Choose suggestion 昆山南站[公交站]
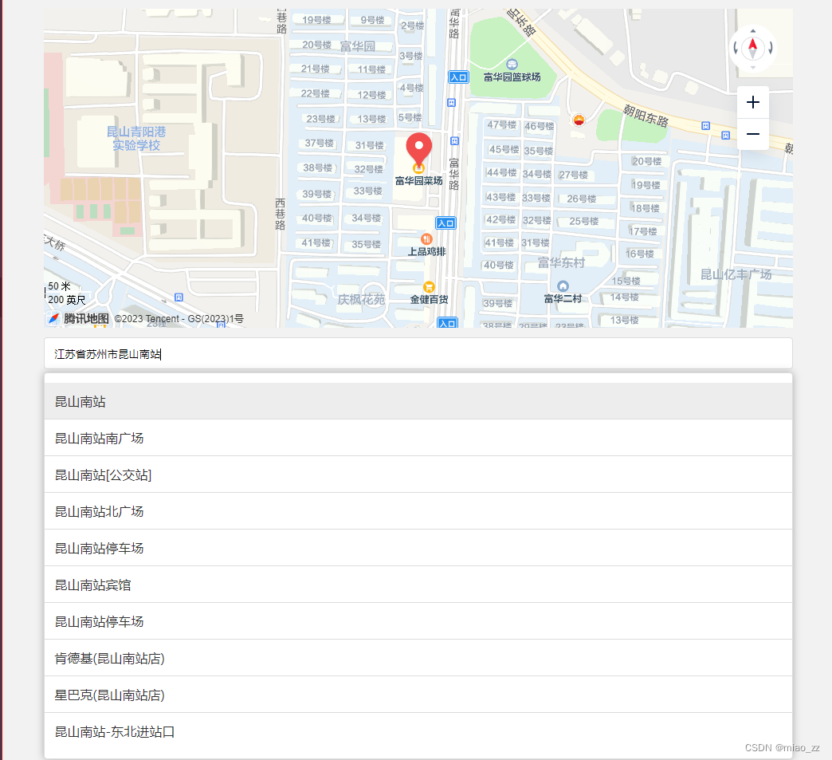Viewport: 832px width, 760px height. [x=418, y=475]
